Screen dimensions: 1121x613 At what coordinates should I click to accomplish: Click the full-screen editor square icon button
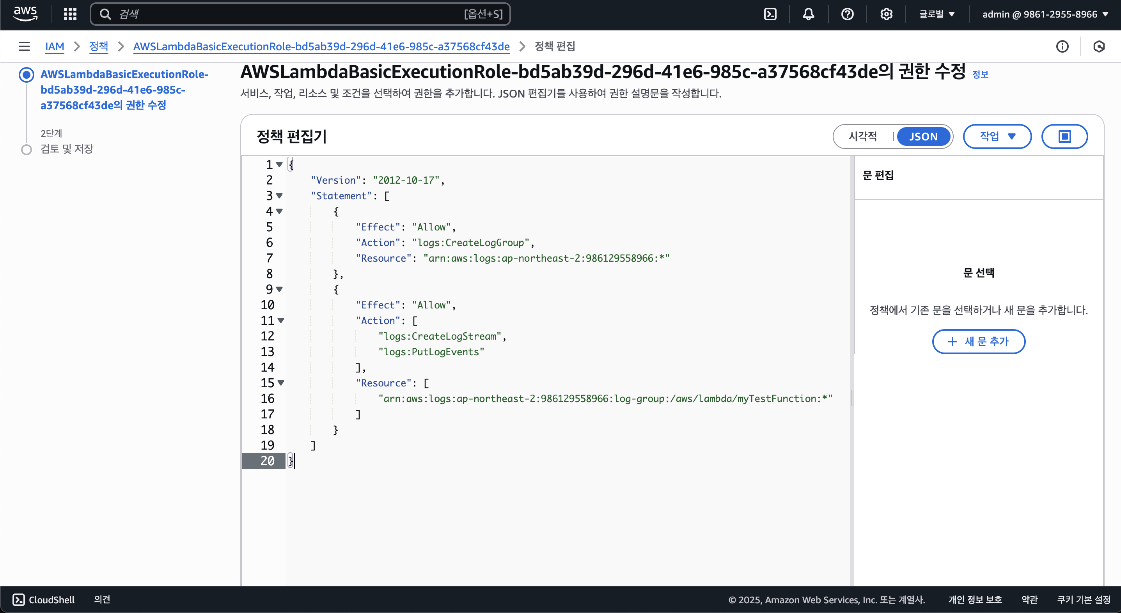(1064, 136)
